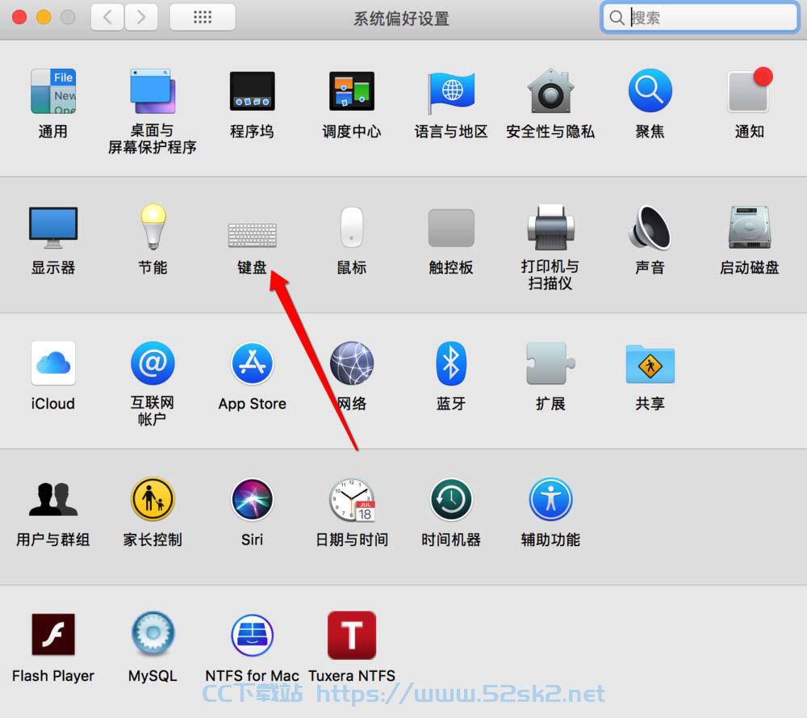Open the 蓝牙 (Bluetooth) pane
Image resolution: width=807 pixels, height=718 pixels.
point(451,363)
